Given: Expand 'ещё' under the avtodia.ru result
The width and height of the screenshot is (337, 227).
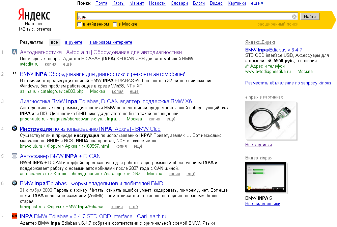Looking at the screenshot, I should click(x=67, y=64).
